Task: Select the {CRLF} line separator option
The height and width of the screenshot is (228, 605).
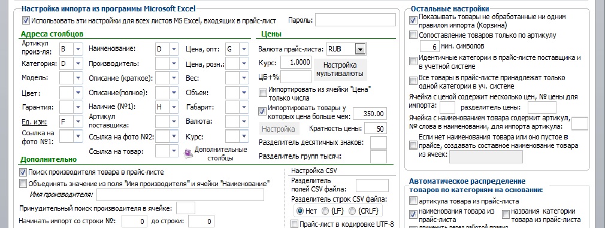Action: [352, 211]
